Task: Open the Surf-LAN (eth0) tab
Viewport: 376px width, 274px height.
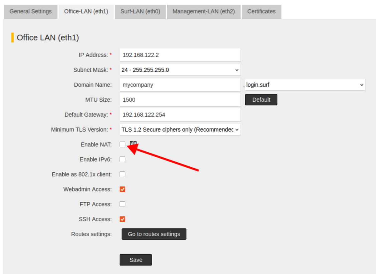Action: [x=140, y=12]
